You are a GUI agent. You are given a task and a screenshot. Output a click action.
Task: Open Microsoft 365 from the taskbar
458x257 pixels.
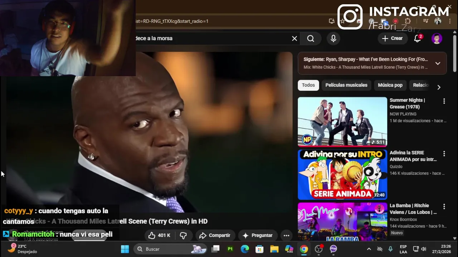pyautogui.click(x=289, y=249)
